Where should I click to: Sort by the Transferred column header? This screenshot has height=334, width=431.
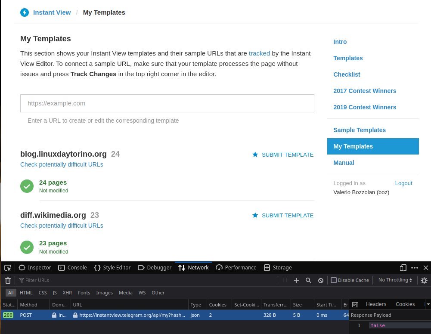point(276,305)
